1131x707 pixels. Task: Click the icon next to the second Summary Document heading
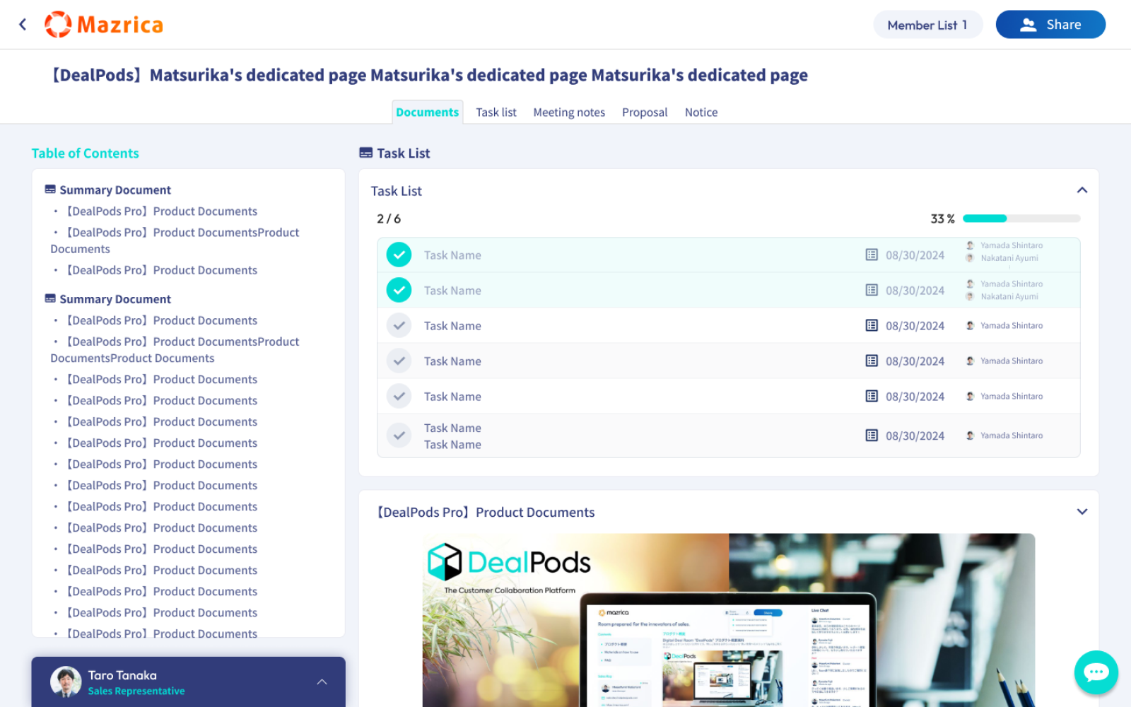pyautogui.click(x=50, y=299)
